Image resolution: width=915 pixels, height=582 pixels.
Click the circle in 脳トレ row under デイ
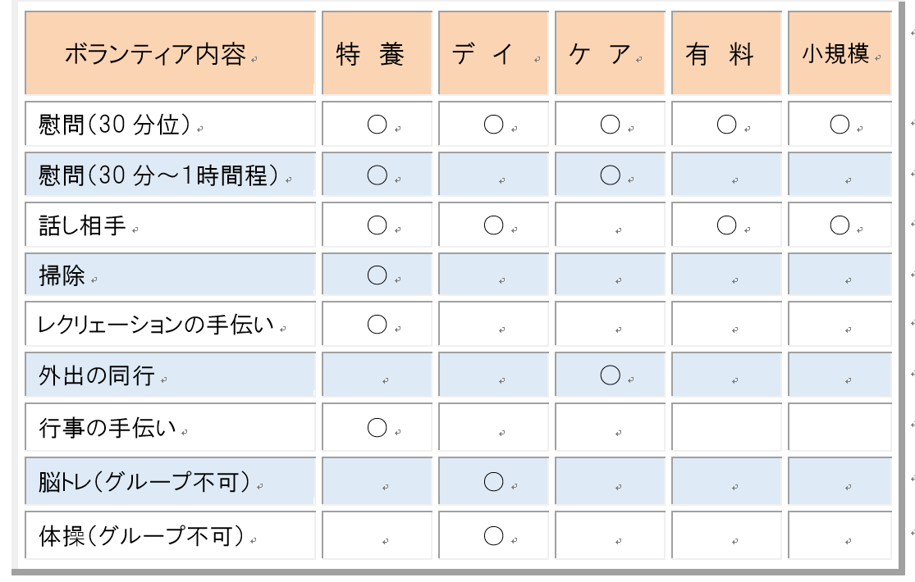pos(493,481)
